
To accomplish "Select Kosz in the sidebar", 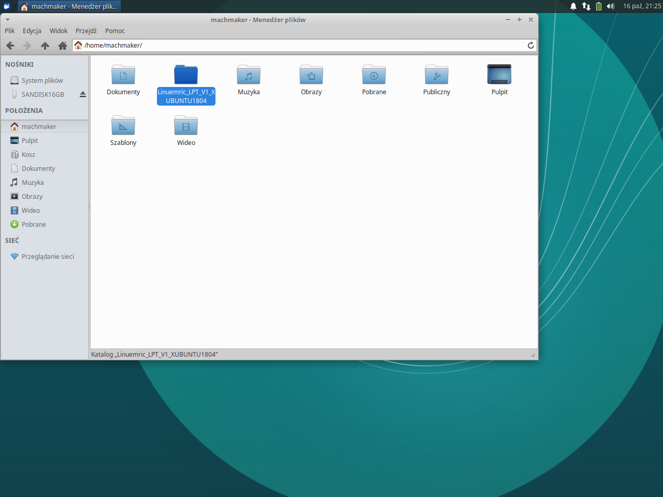I will (28, 155).
